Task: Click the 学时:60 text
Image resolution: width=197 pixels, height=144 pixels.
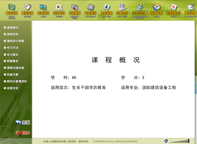Action: 63,78
